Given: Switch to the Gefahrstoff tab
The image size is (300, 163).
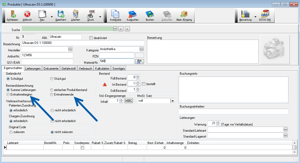Looking at the screenshot, I should coord(69,69).
